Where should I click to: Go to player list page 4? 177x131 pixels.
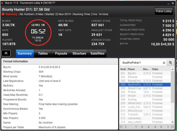pyautogui.click(x=155, y=127)
